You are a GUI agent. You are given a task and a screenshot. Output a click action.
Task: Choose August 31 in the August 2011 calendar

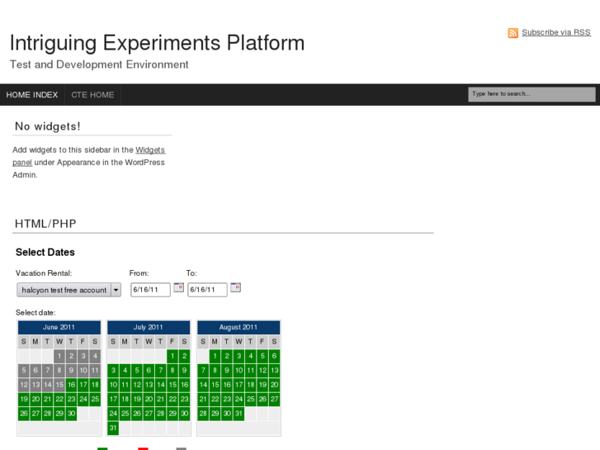click(x=239, y=414)
